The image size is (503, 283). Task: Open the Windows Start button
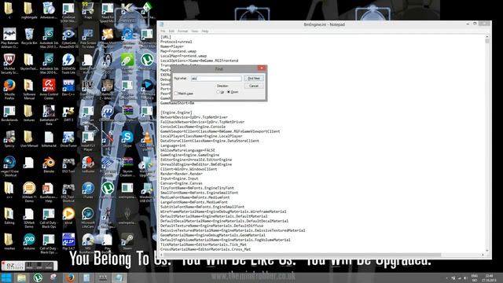(x=6, y=277)
